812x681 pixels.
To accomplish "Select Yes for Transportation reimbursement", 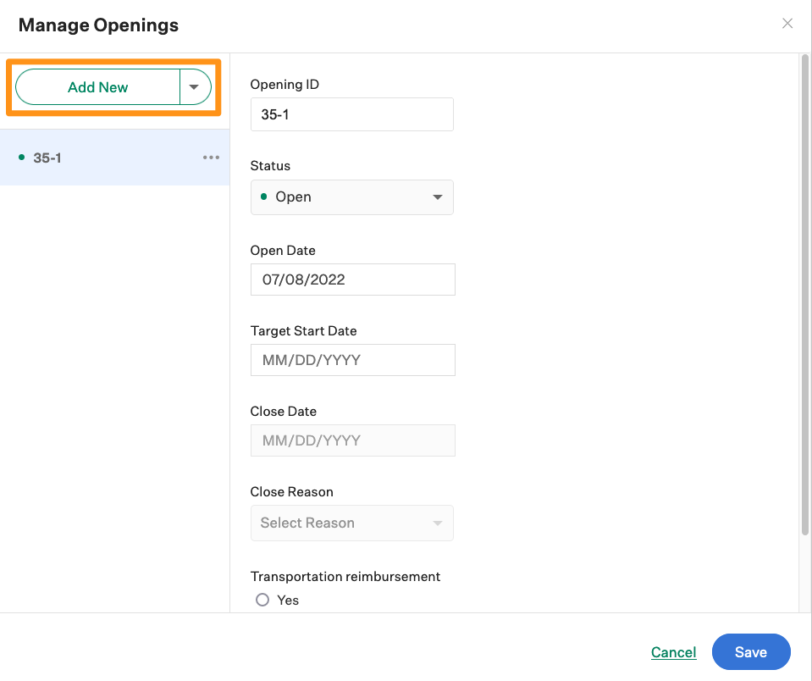I will pyautogui.click(x=262, y=600).
